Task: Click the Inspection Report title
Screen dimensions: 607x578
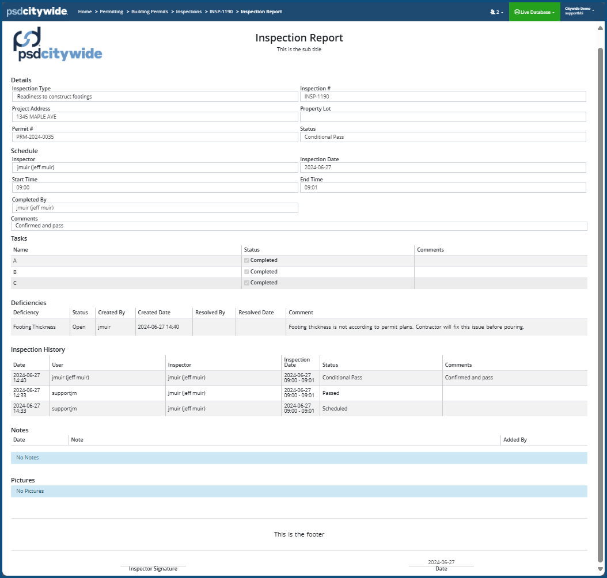Action: [x=299, y=38]
